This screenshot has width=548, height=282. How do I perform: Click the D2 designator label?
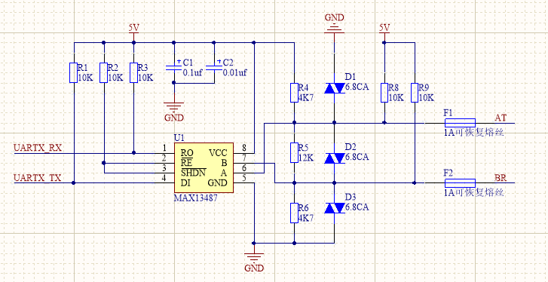[x=351, y=147]
